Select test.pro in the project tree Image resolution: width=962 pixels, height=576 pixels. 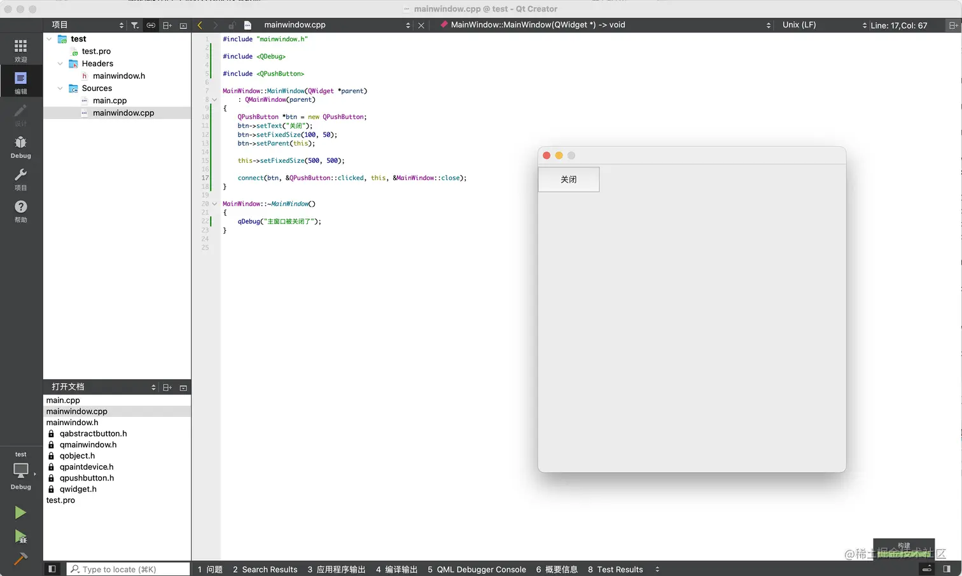click(x=96, y=51)
